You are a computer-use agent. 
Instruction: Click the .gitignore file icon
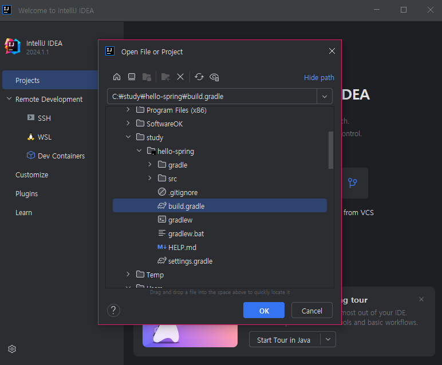tap(162, 192)
